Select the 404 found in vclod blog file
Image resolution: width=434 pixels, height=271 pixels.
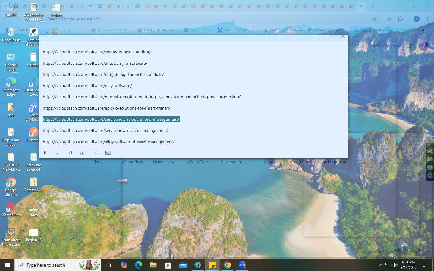click(x=34, y=12)
